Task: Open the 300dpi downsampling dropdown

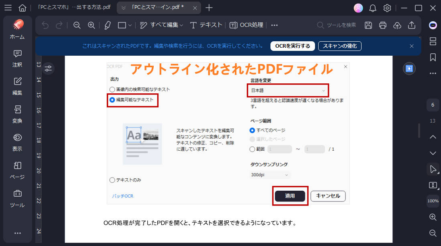Action: (269, 175)
